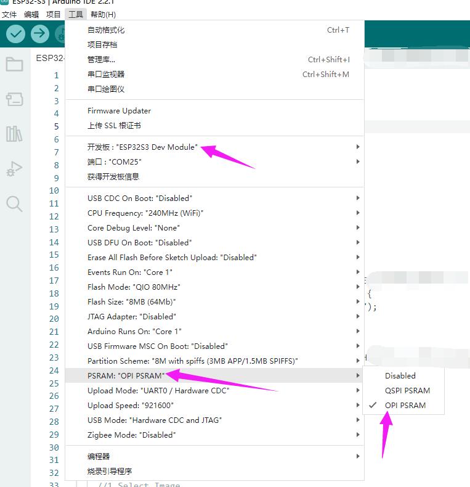The height and width of the screenshot is (487, 470).
Task: Open the 文件 menu in menu bar
Action: click(9, 14)
